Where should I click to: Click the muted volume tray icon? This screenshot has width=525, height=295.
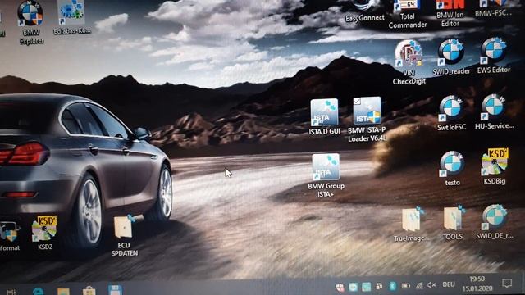pos(431,285)
